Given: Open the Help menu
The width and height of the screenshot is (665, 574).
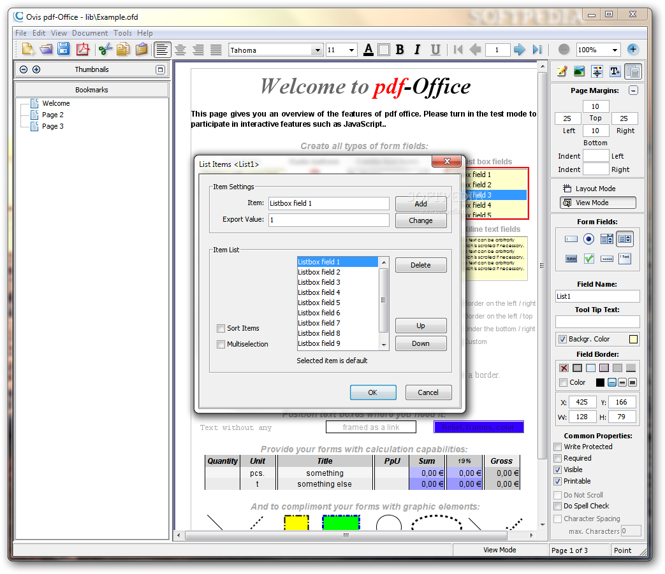Looking at the screenshot, I should click(145, 33).
